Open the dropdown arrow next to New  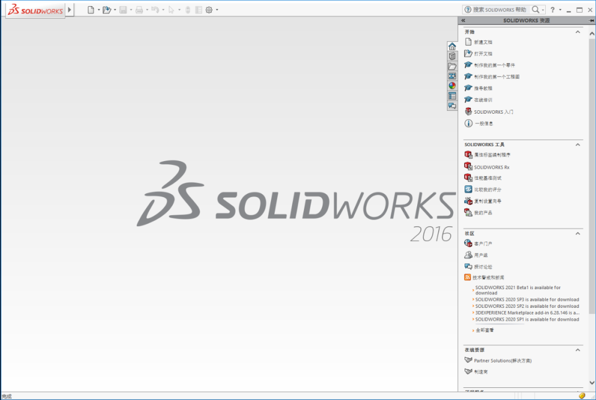click(x=98, y=10)
